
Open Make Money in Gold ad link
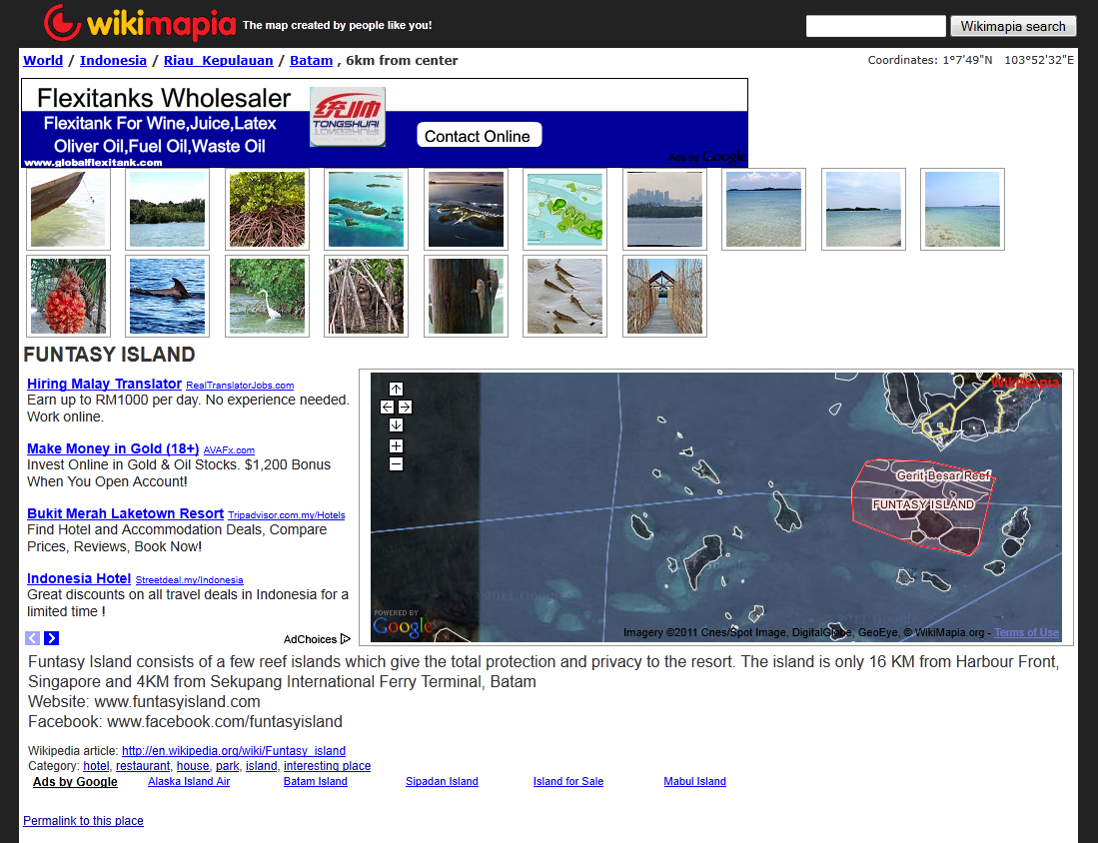click(x=113, y=448)
